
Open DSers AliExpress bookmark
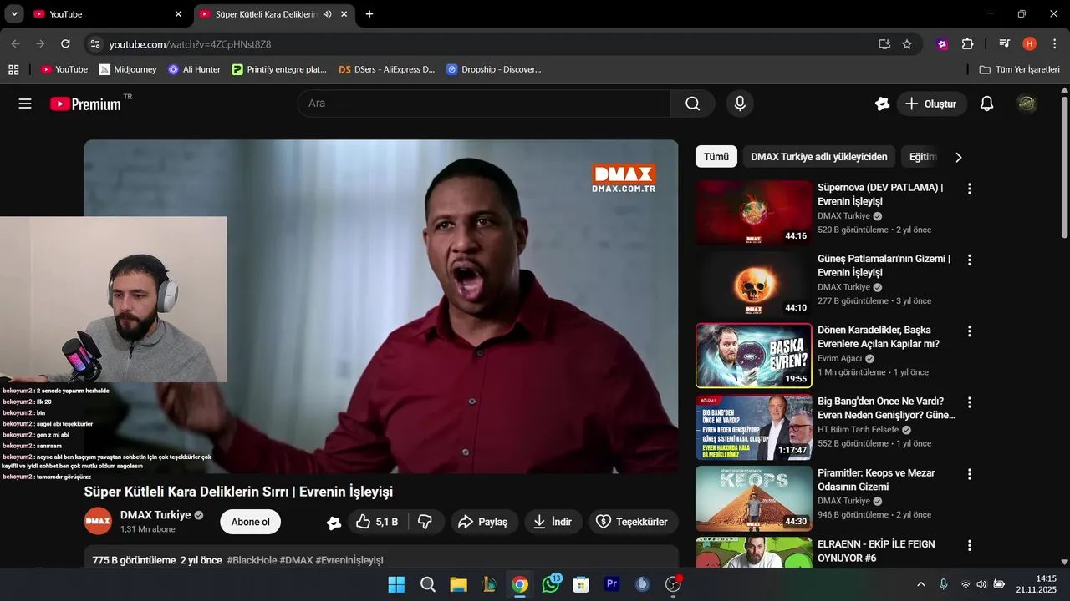click(386, 69)
